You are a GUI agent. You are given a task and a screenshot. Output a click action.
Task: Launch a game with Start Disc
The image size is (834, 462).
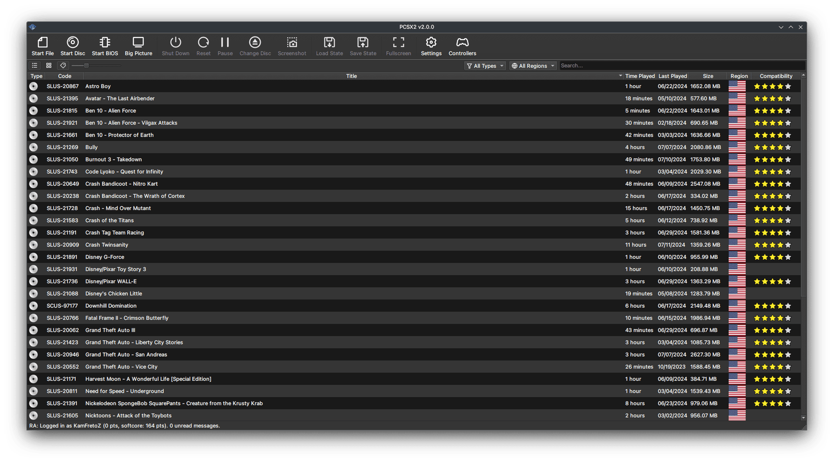pos(72,46)
